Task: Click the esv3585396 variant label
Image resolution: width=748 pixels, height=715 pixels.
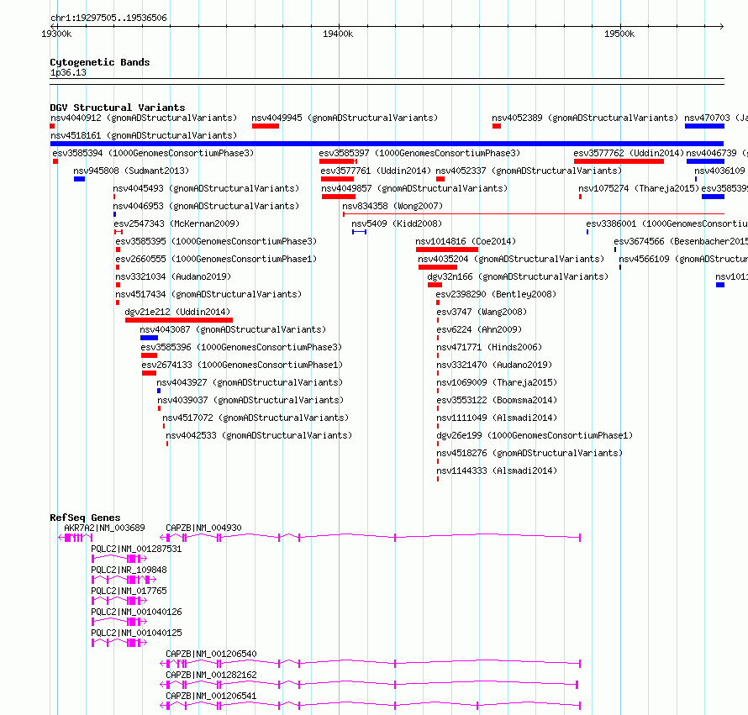Action: click(x=241, y=347)
